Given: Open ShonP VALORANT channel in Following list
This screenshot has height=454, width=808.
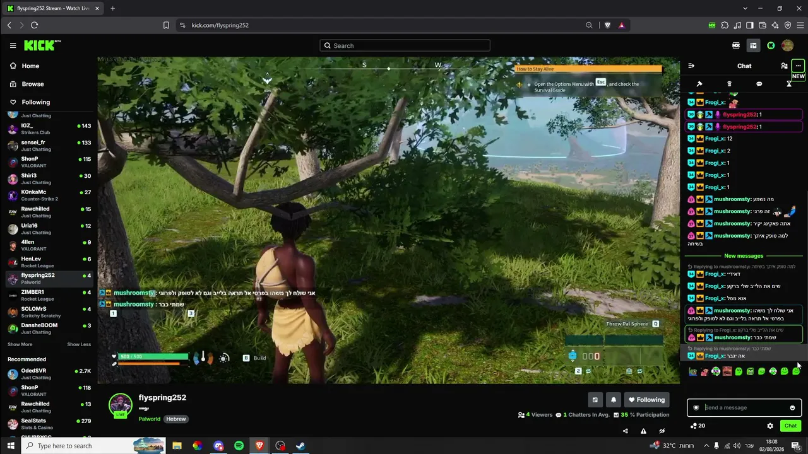Looking at the screenshot, I should tap(49, 162).
